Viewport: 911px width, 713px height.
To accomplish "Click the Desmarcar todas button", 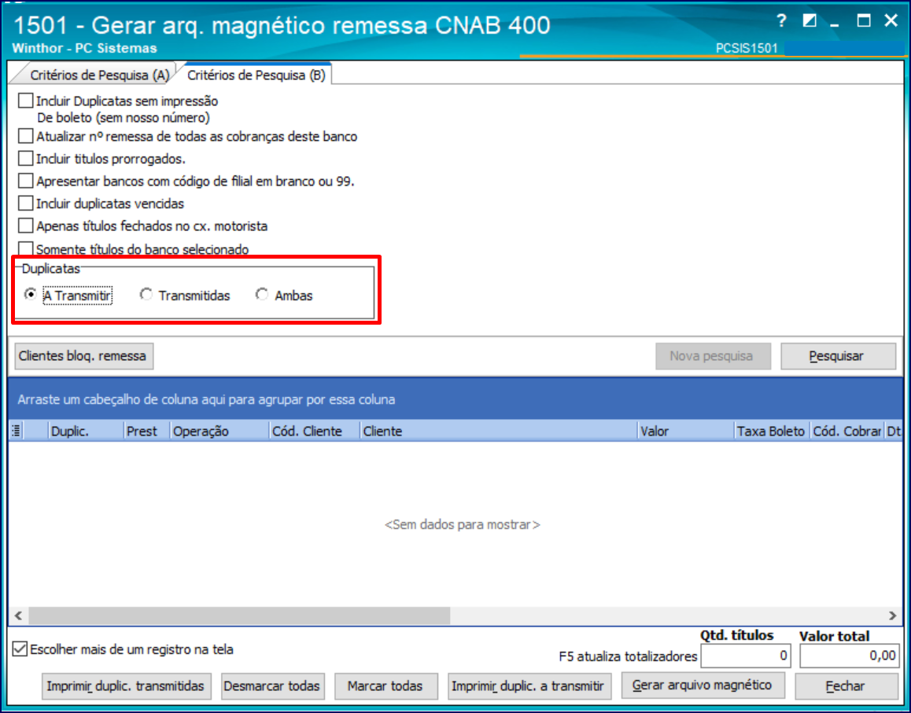I will point(272,686).
